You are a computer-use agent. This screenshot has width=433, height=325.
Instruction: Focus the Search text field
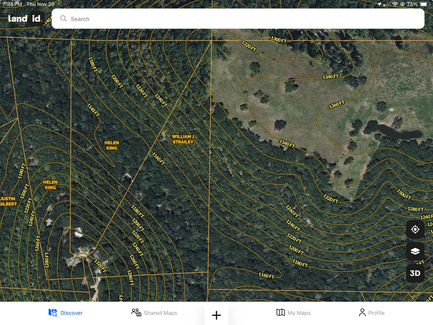238,19
